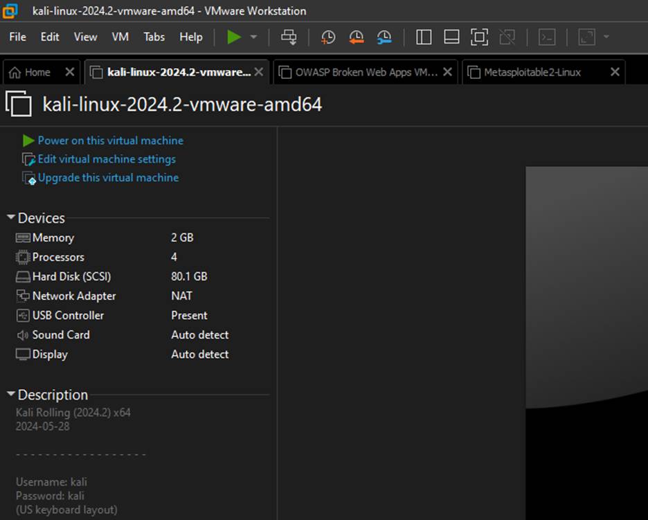Viewport: 648px width, 520px height.
Task: Click the Username: kali description line
Action: pyautogui.click(x=51, y=482)
